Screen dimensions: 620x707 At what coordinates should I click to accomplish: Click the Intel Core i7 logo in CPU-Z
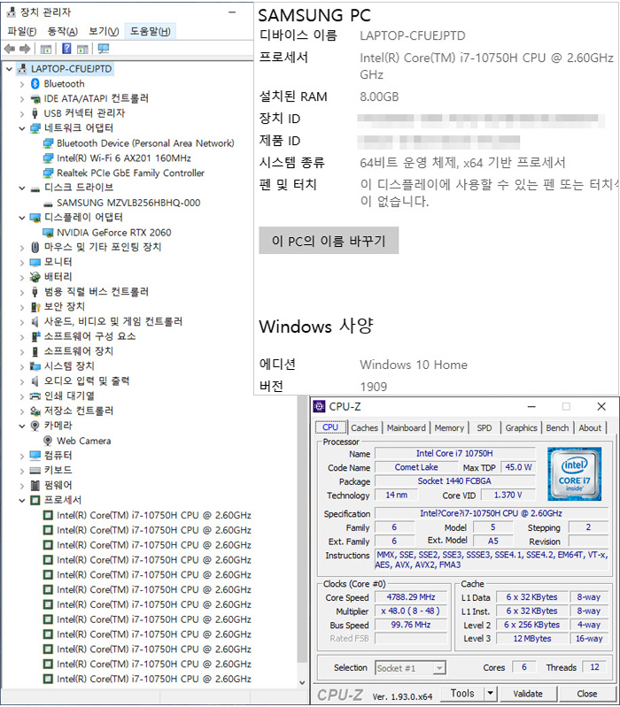[575, 474]
